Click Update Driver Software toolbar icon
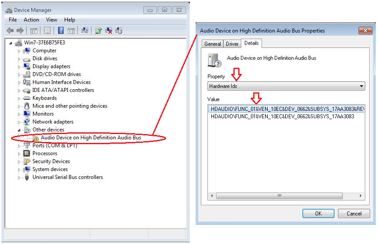378x244 pixels. coord(98,30)
